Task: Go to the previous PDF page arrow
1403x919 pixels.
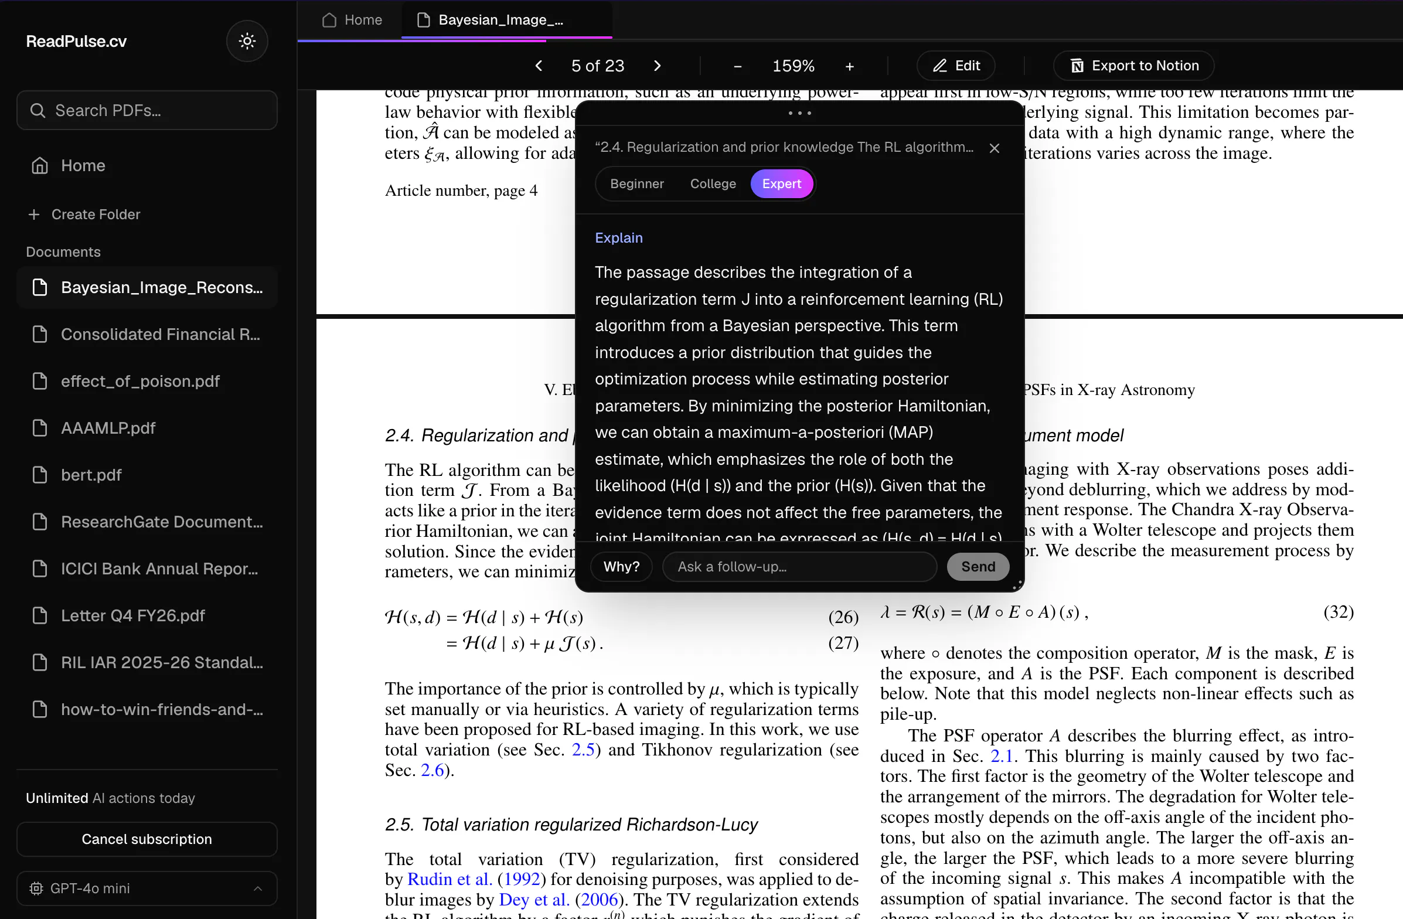Action: pos(539,66)
